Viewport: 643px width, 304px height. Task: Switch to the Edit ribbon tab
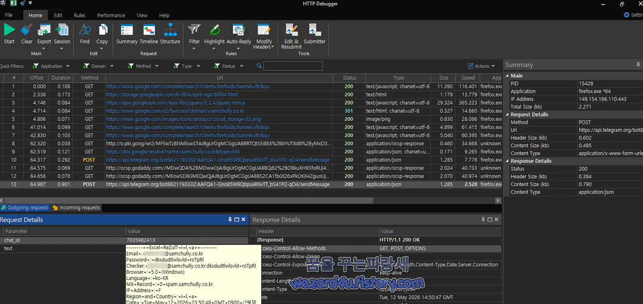click(58, 16)
